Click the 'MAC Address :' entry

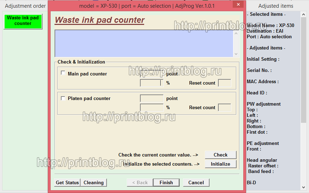click(263, 82)
